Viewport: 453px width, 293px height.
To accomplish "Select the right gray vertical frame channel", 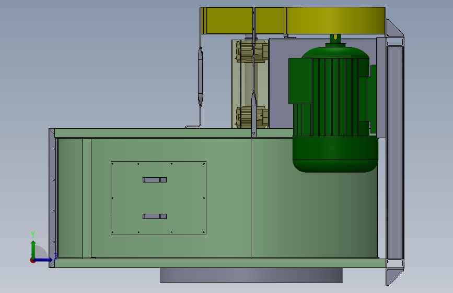I will [394, 152].
